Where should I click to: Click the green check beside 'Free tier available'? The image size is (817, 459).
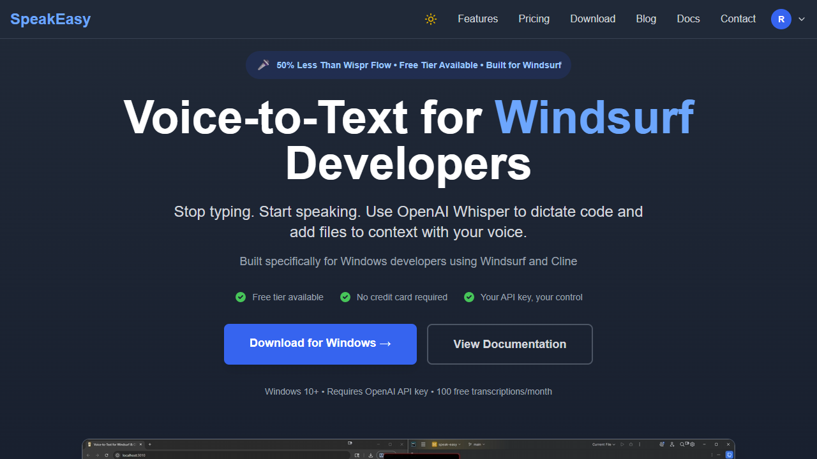pyautogui.click(x=241, y=297)
